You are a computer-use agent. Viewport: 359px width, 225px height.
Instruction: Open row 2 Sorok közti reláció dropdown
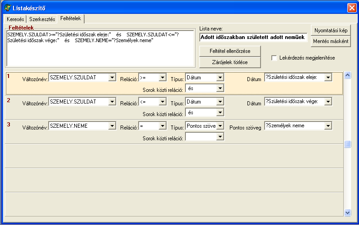[x=220, y=112]
